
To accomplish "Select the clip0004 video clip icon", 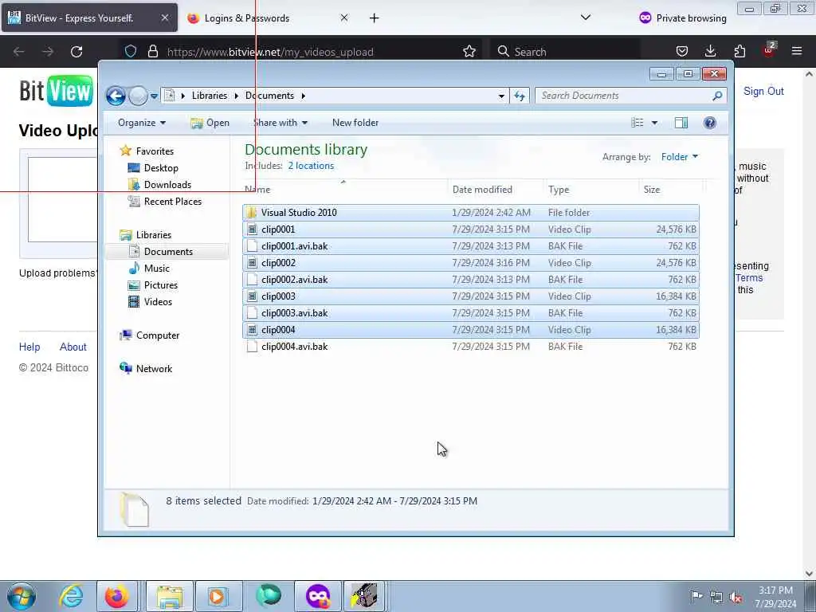I will [x=252, y=330].
